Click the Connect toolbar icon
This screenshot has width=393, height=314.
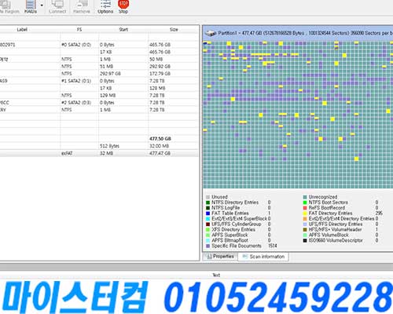coord(57,7)
